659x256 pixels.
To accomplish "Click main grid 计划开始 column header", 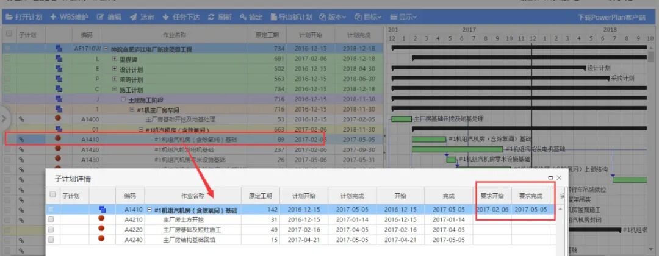I will click(311, 35).
